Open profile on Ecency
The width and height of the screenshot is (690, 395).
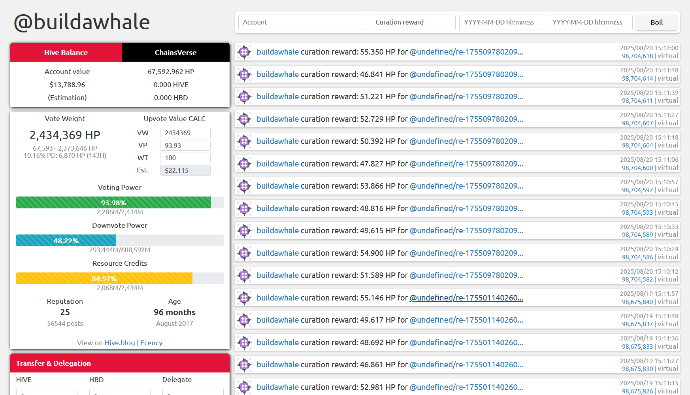(x=151, y=343)
